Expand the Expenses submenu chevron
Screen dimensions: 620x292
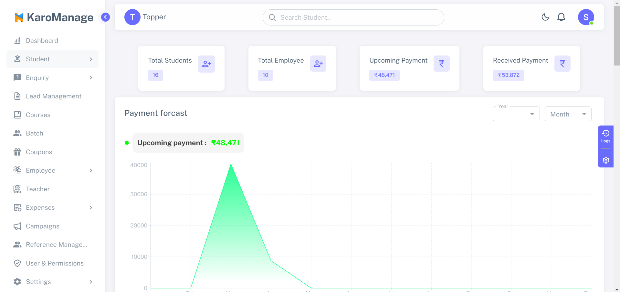point(91,207)
